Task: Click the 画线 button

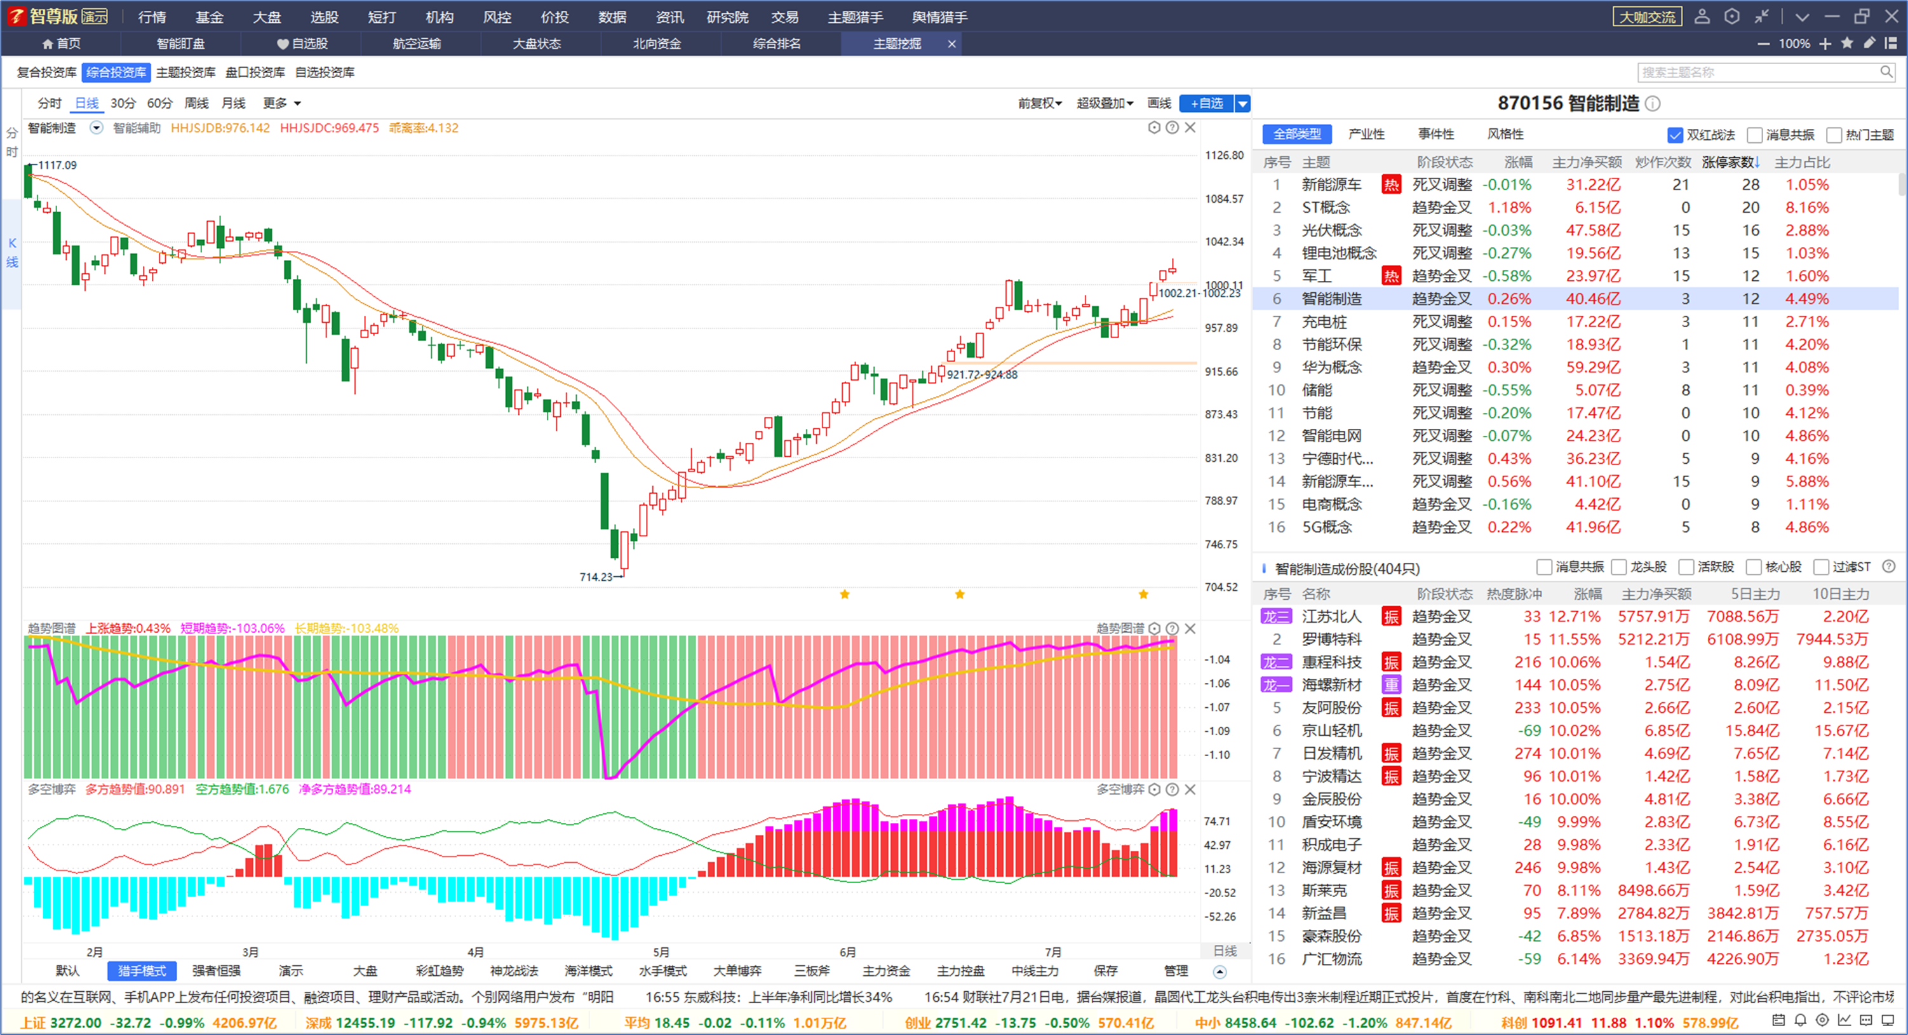Action: pos(1159,104)
